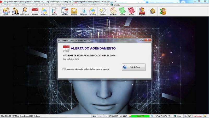Click the Procurar folder icon
Viewport: 209px width, 118px height.
[x=74, y=12]
